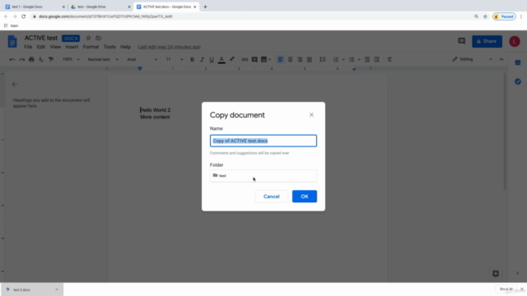Viewport: 527px width, 296px height.
Task: Click OK in Copy document dialog
Action: click(x=305, y=197)
